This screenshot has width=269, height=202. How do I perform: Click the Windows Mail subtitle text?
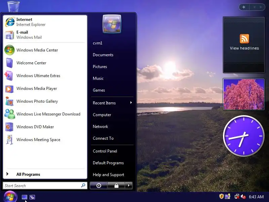pos(29,37)
